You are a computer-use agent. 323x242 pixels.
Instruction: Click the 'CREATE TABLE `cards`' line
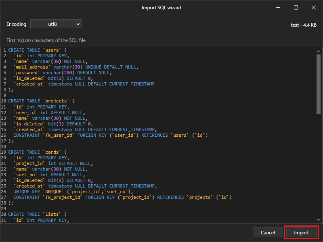[x=37, y=152]
